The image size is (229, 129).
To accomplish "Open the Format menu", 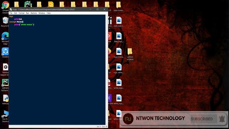I will click(x=21, y=13).
